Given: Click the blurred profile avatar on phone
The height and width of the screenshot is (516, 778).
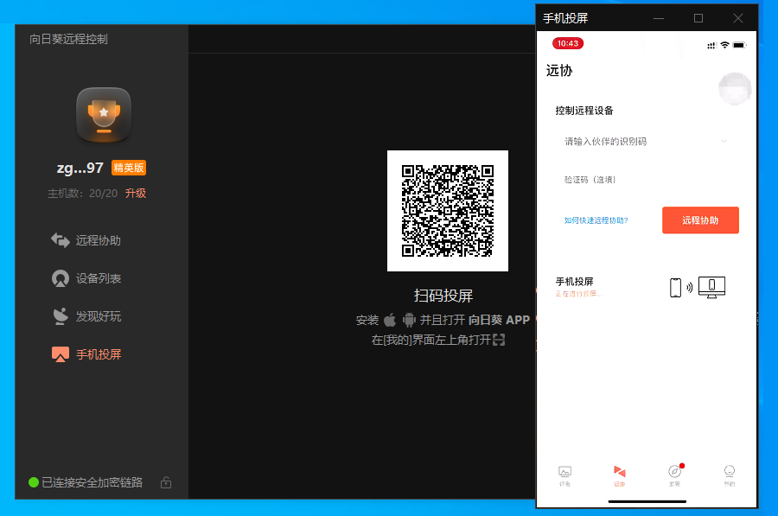Looking at the screenshot, I should tap(735, 89).
